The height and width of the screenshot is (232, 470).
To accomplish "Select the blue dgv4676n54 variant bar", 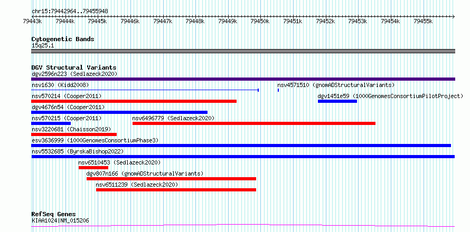I will 119,112.
